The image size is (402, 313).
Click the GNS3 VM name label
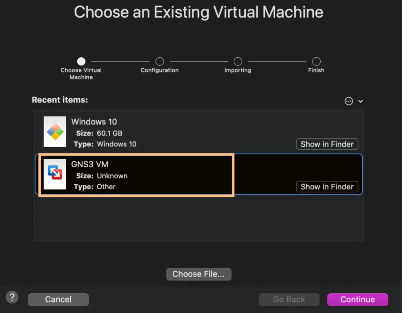coord(90,164)
